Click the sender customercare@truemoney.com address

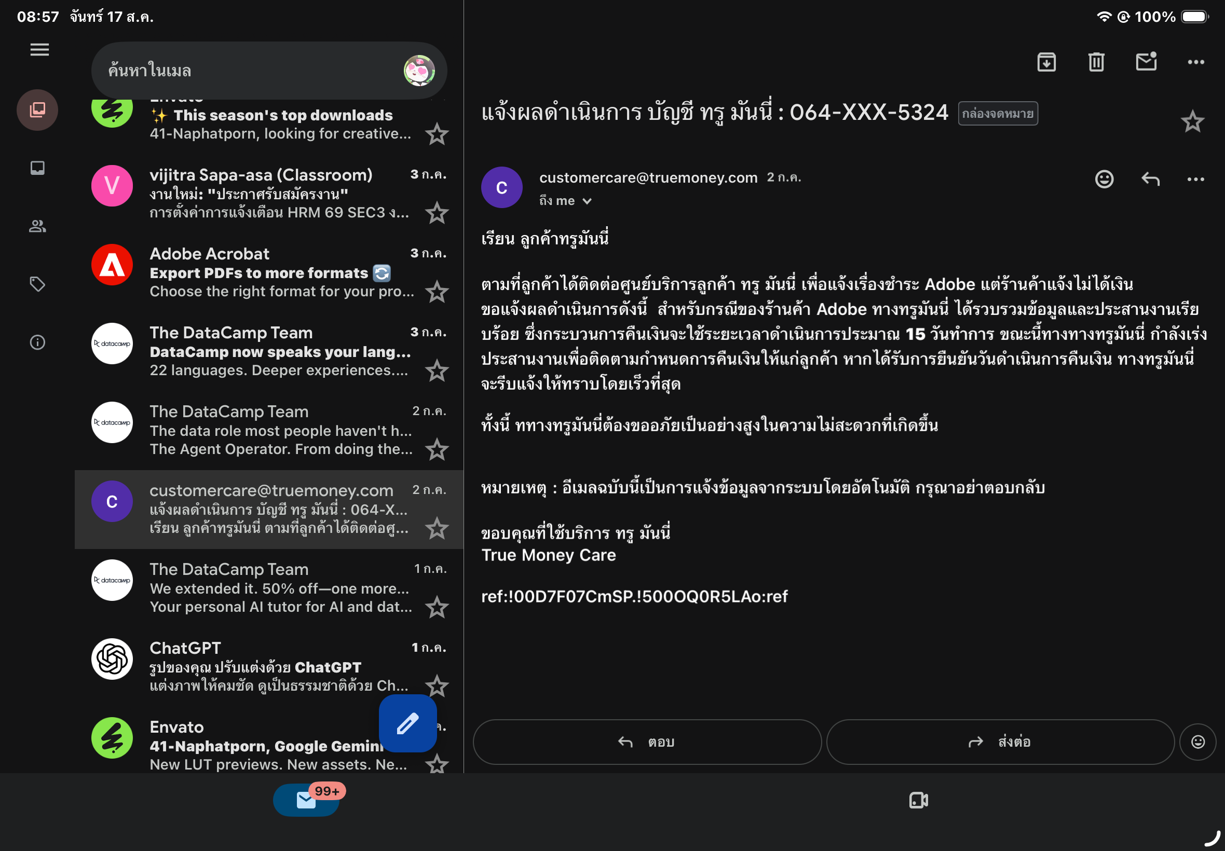point(648,177)
